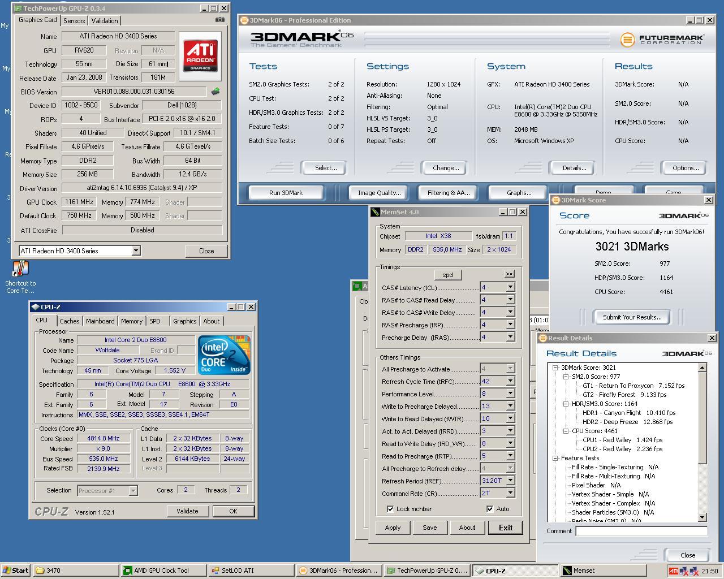Click the spd button in MemSet Timings
This screenshot has width=724, height=579.
[447, 275]
